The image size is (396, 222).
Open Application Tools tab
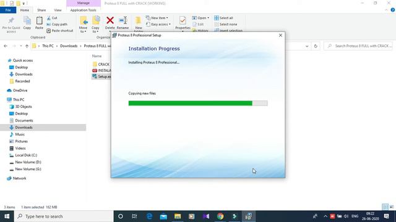84,10
